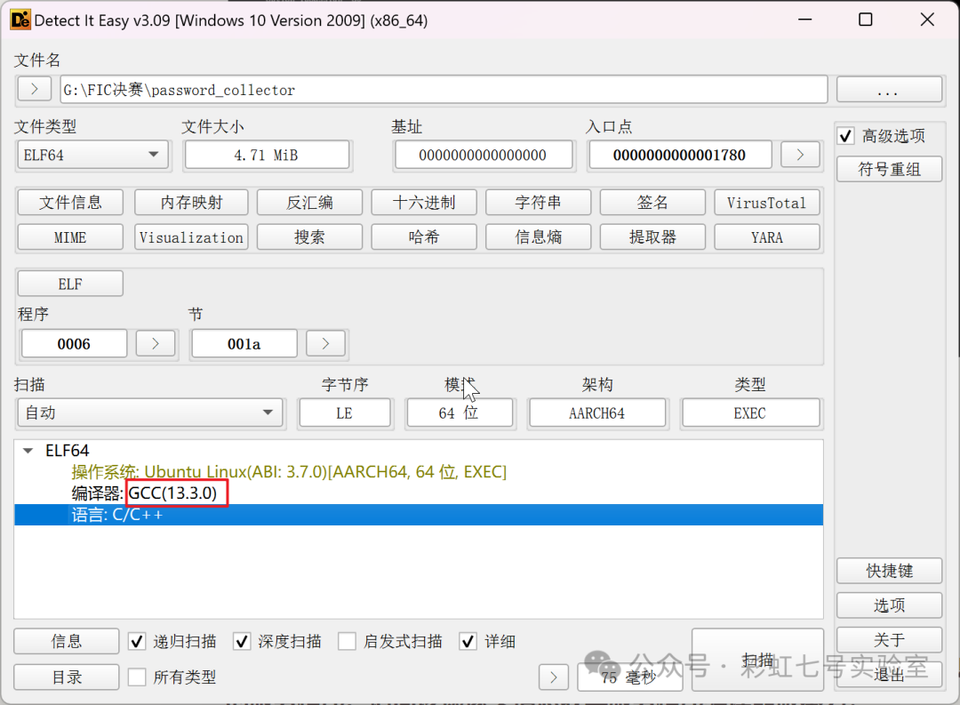Click the program count field 0006

[74, 344]
